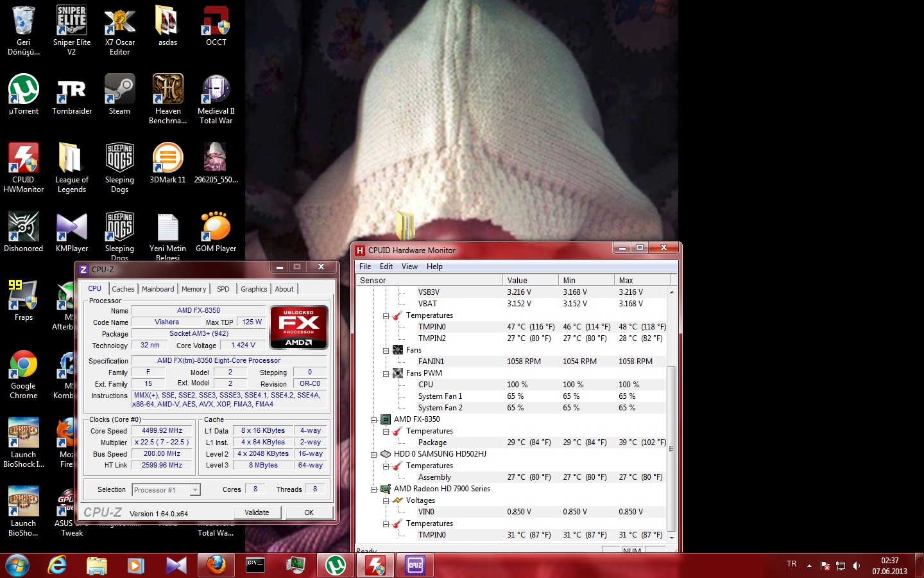Viewport: 924px width, 578px height.
Task: Open Internet Explorer from taskbar
Action: pos(57,565)
